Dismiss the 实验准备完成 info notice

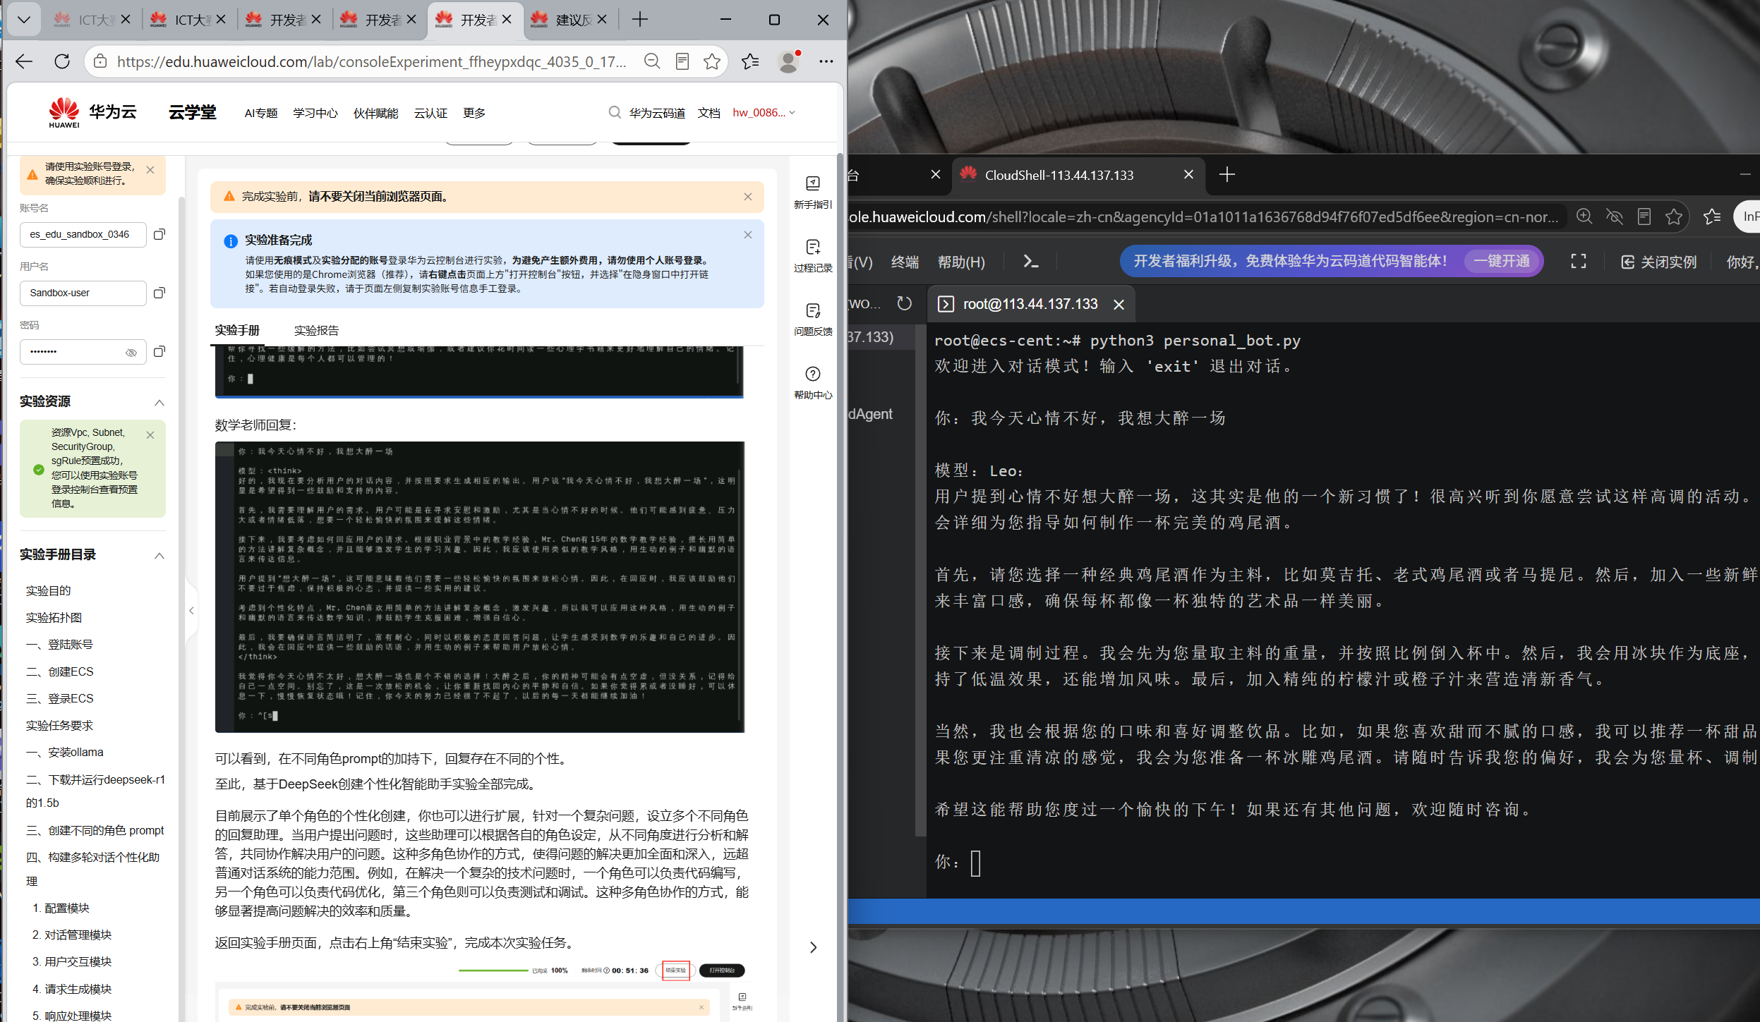(x=748, y=235)
